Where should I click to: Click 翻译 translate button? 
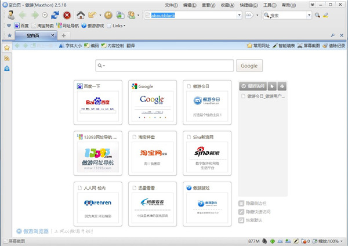coord(130,46)
